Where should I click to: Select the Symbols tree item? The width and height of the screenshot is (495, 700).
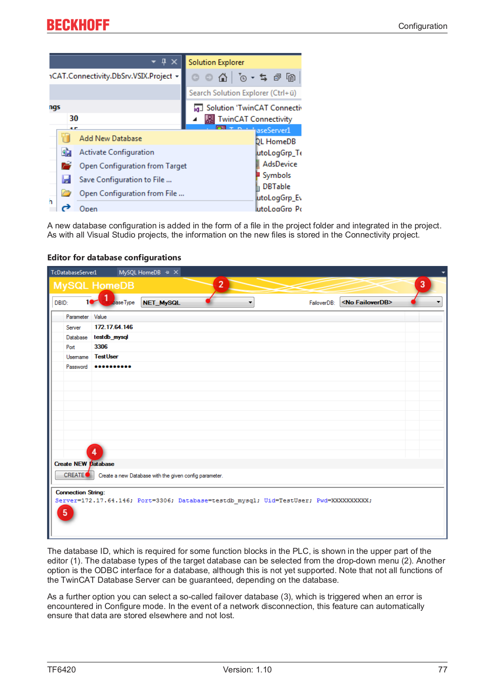click(277, 175)
